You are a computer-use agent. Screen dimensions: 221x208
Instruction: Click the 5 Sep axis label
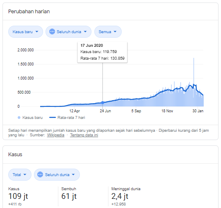(136, 111)
